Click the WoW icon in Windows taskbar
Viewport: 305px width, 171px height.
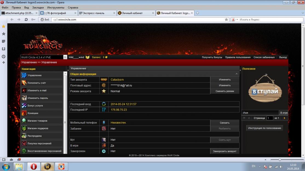47,166
